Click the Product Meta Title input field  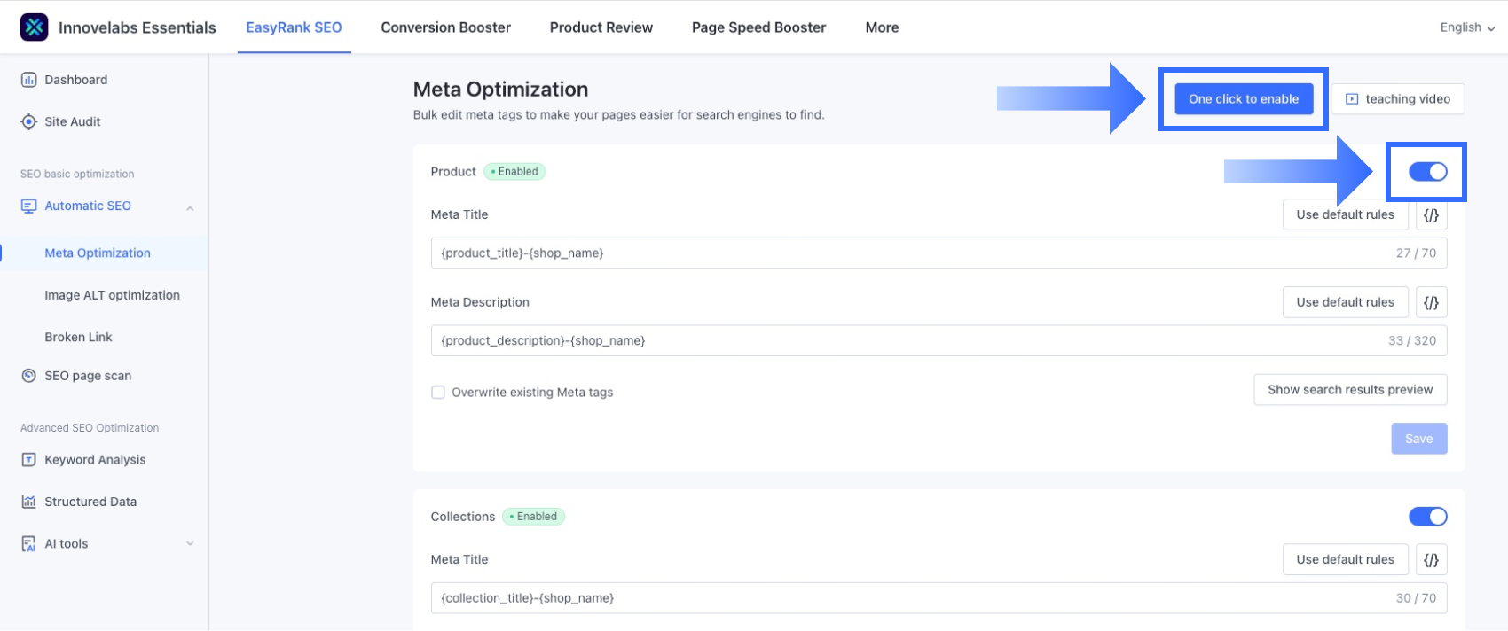(905, 253)
